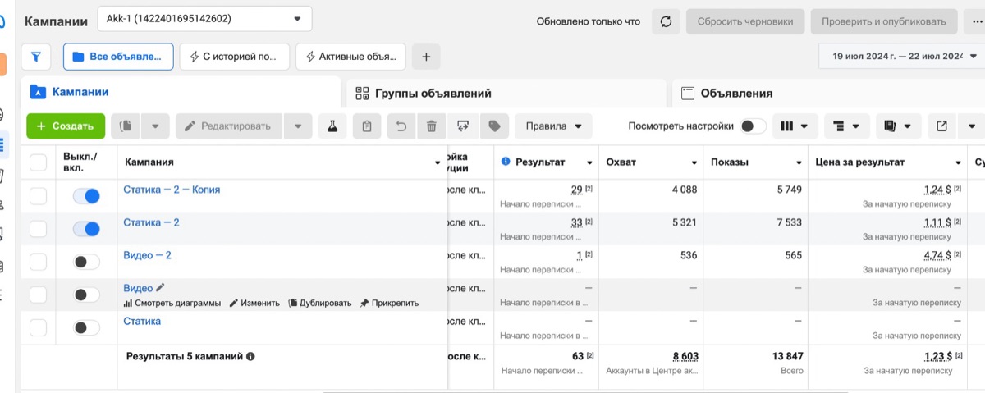Viewport: 985px width, 393px height.
Task: Open dropdown arrow next to duplicate icon
Action: click(x=155, y=126)
